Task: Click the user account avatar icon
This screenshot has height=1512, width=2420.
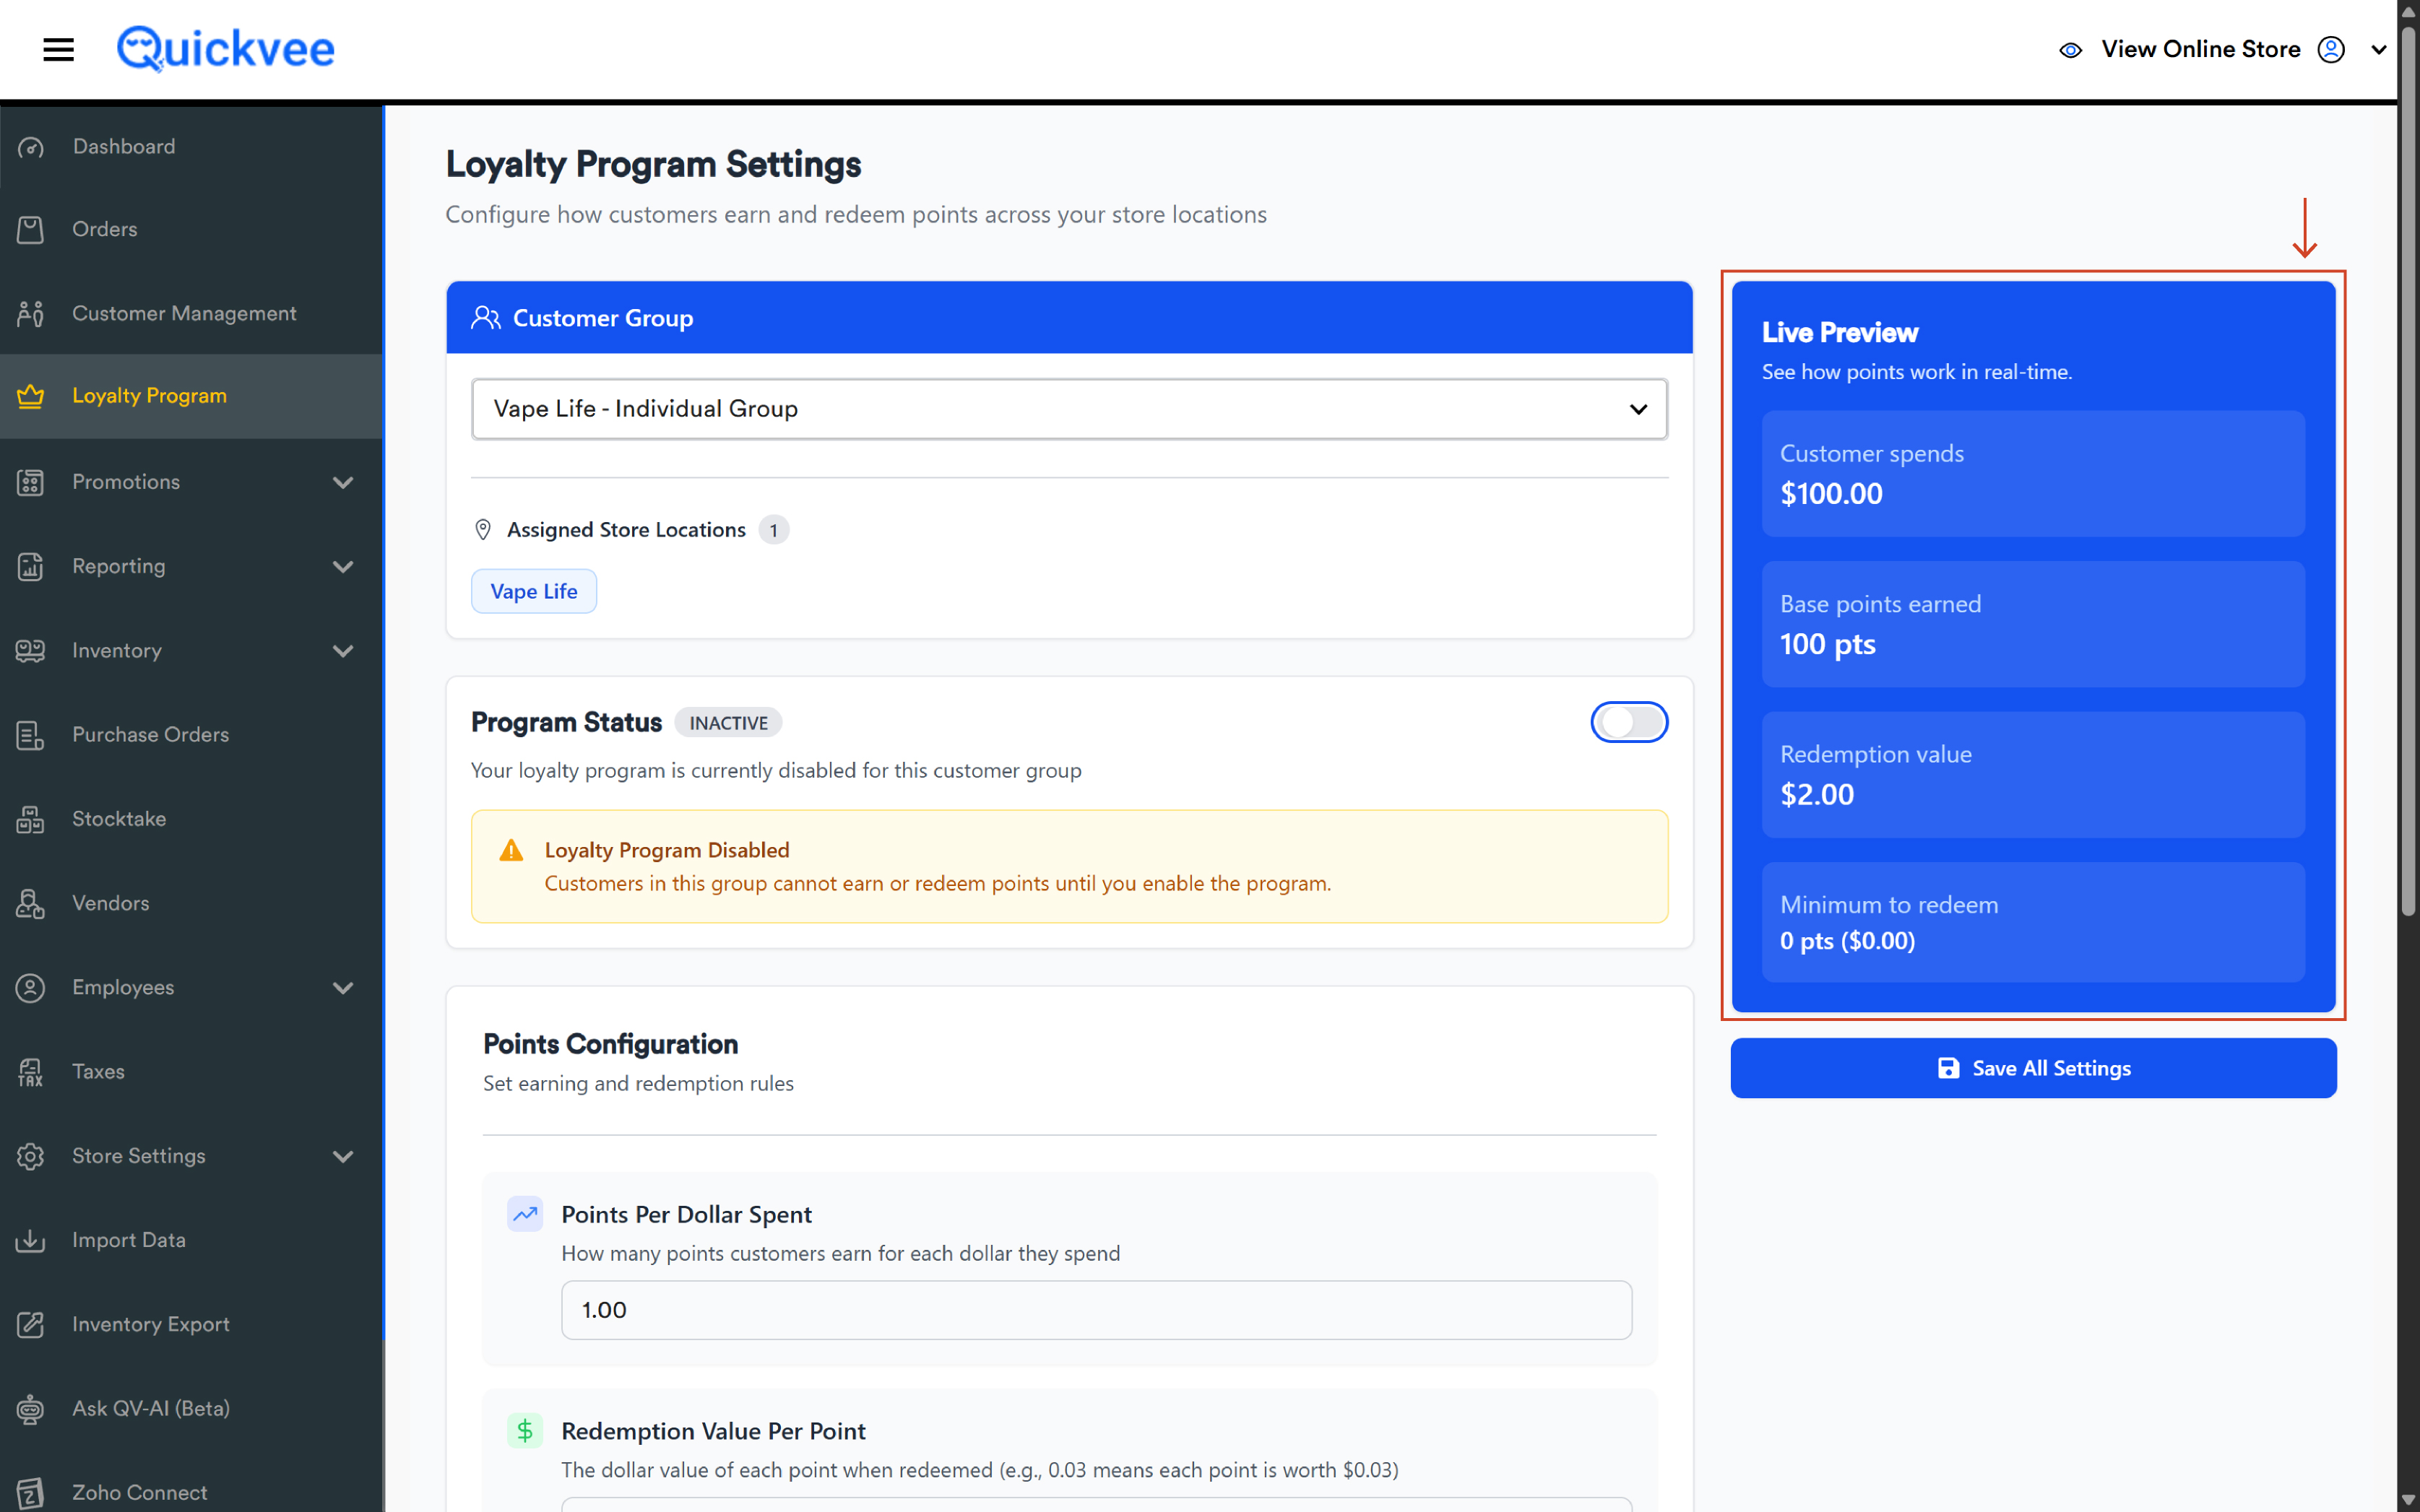Action: click(2331, 49)
